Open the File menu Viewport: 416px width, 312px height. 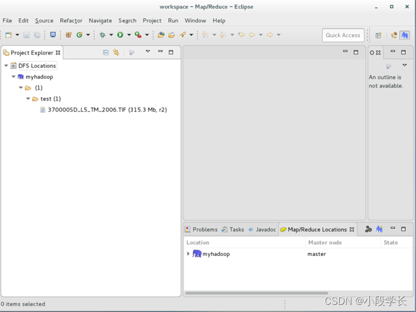(7, 20)
